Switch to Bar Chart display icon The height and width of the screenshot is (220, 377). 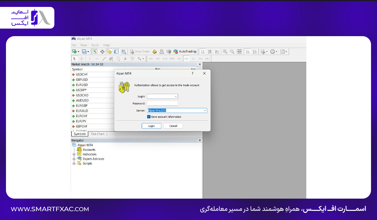pyautogui.click(x=203, y=52)
